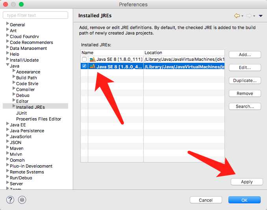The image size is (267, 210).
Task: Open the Back history dropdown arrow
Action: click(x=242, y=16)
